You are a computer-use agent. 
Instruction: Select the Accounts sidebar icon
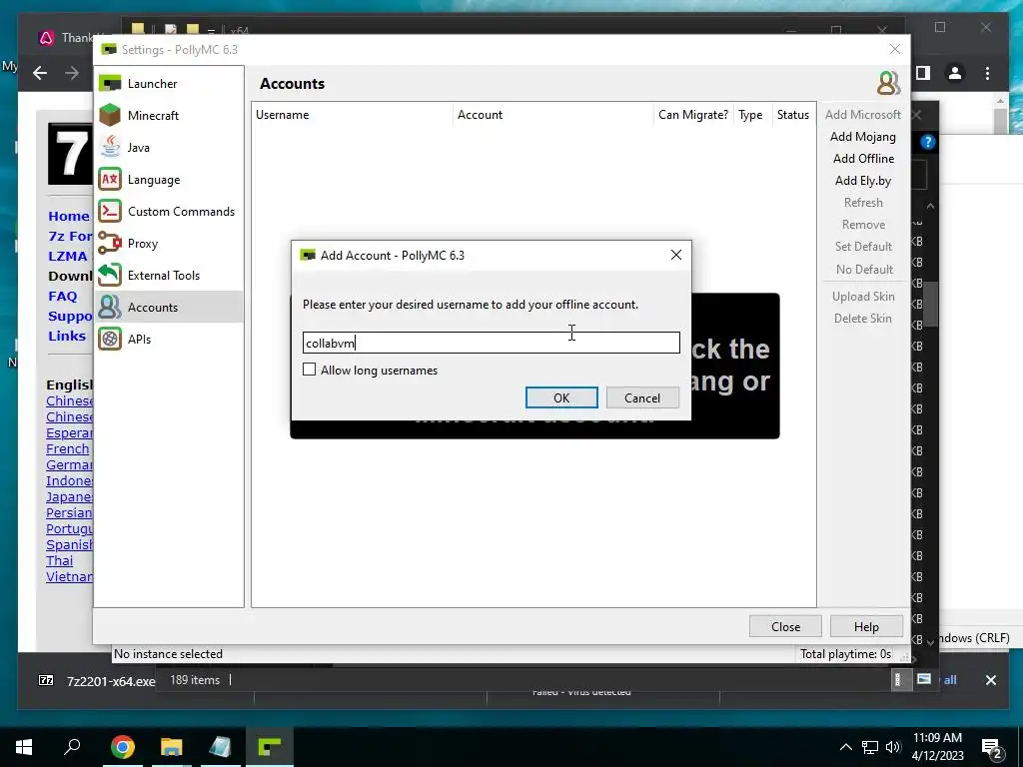110,308
